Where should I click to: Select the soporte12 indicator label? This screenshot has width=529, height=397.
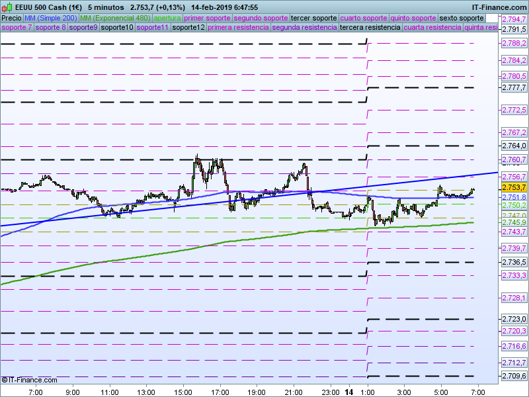click(x=188, y=28)
